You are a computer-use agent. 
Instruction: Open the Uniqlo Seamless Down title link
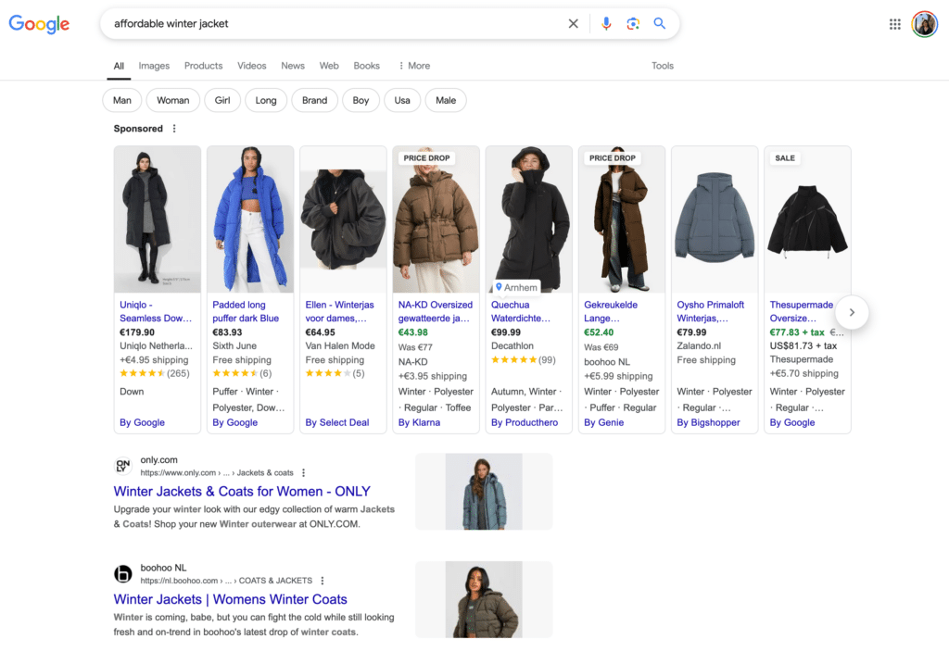click(x=156, y=311)
